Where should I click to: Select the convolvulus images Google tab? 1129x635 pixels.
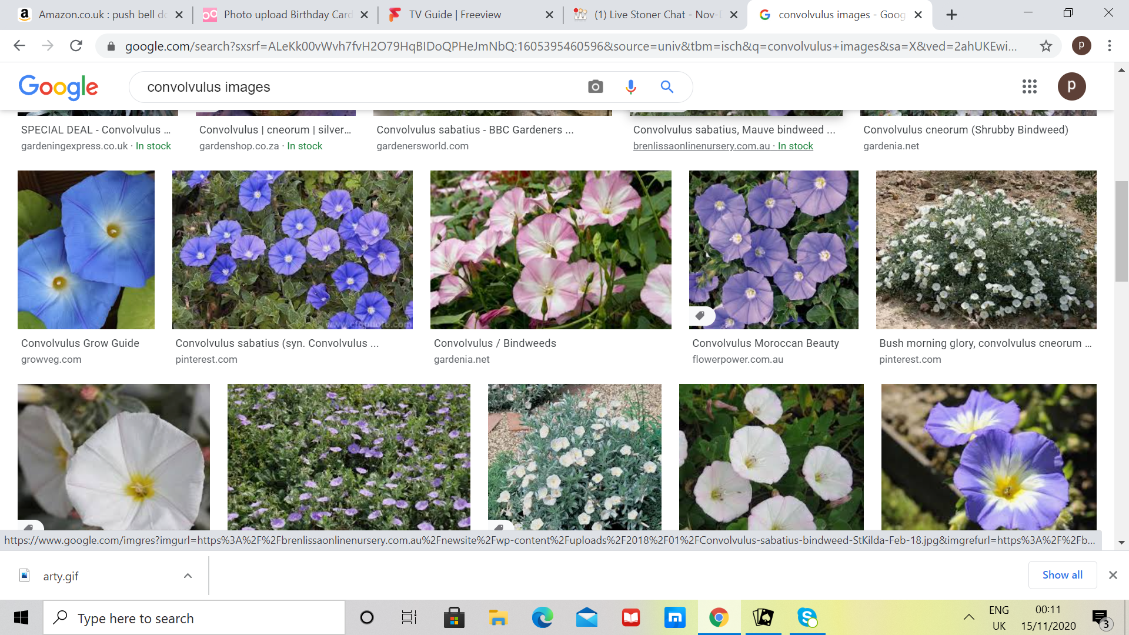point(840,15)
